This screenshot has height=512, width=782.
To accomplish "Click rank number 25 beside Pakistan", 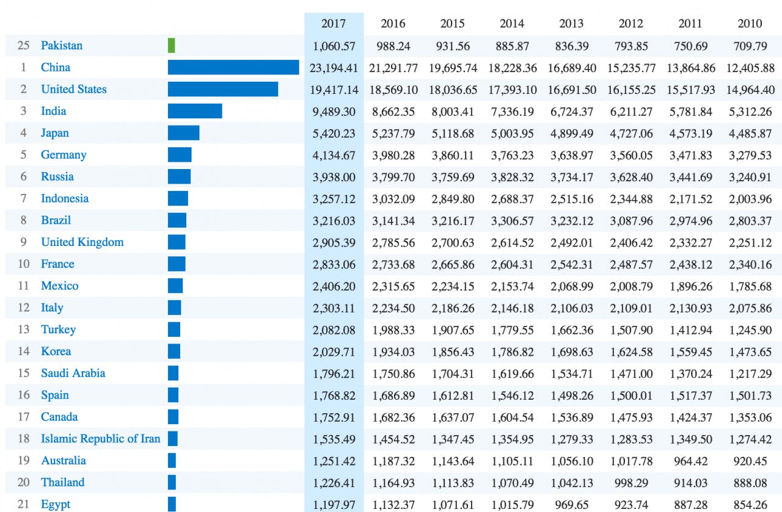I will click(24, 46).
